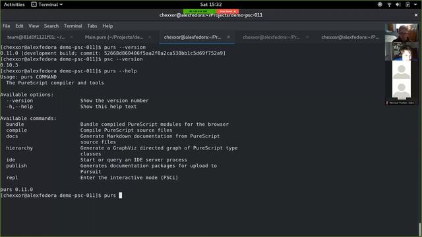Click the 'purs --version' command line
422x237 pixels.
click(73, 47)
